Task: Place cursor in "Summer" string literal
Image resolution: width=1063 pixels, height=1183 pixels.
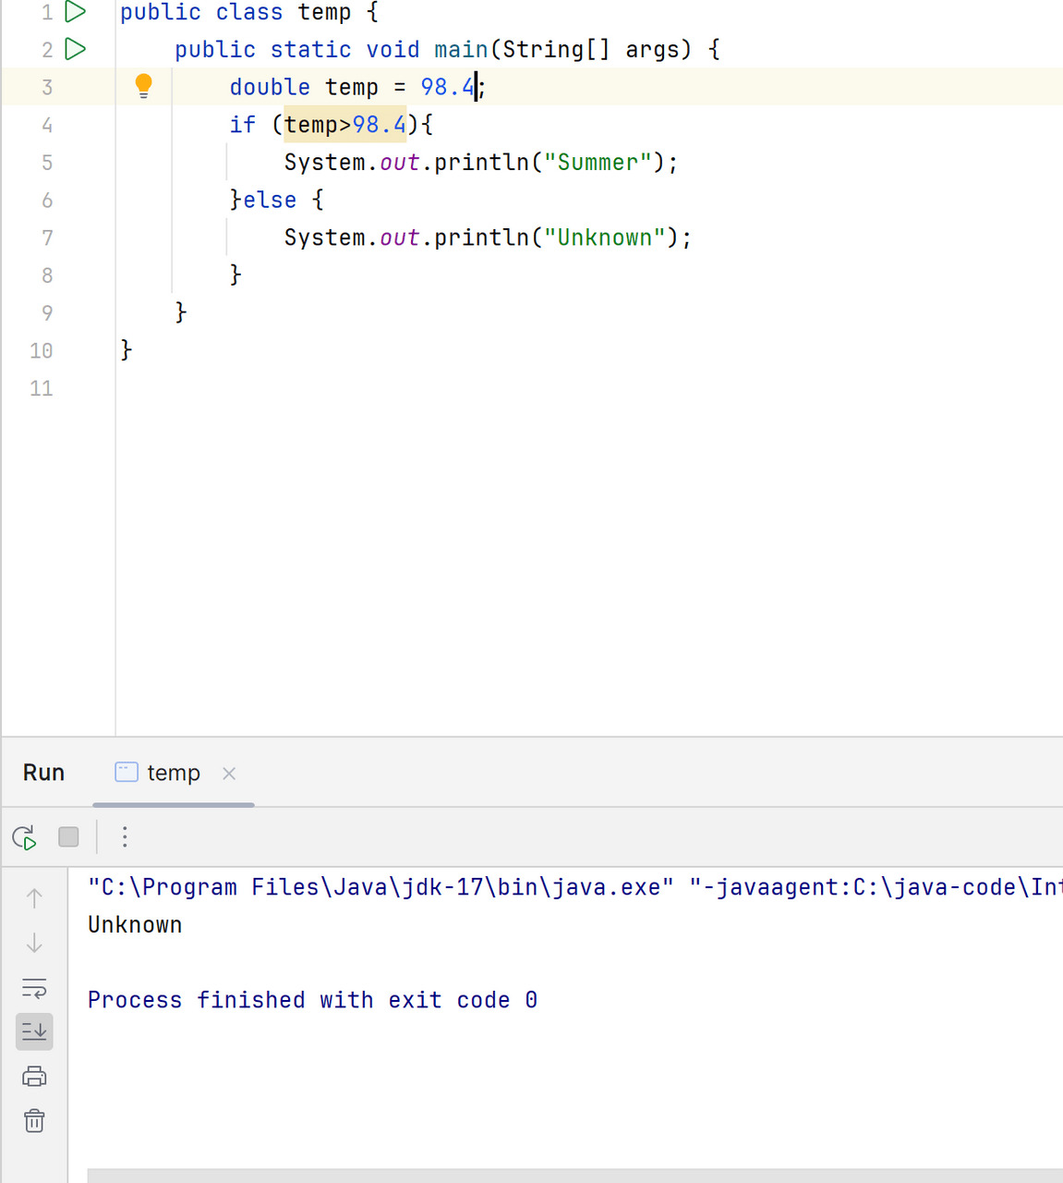Action: (x=598, y=163)
